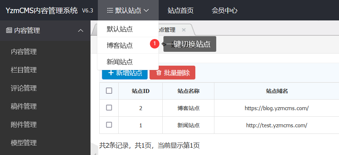Select 默认站点 in the dropdown list
Image resolution: width=339 pixels, height=155 pixels.
click(120, 29)
